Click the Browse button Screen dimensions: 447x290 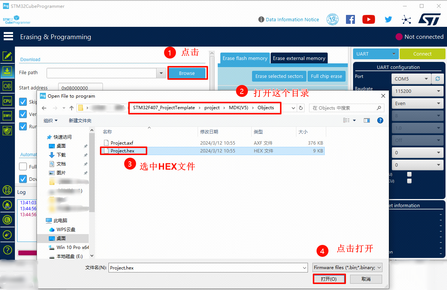click(187, 73)
